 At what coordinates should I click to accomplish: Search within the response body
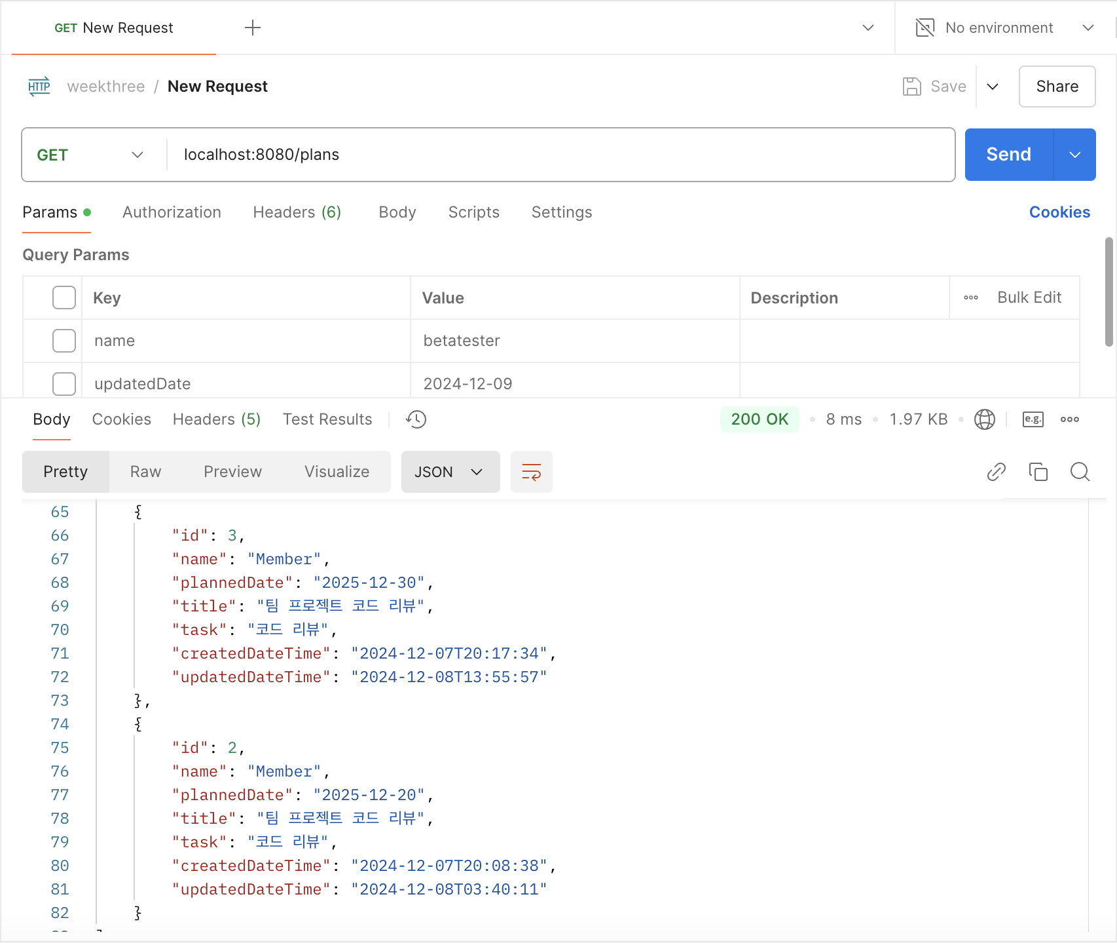click(1080, 472)
